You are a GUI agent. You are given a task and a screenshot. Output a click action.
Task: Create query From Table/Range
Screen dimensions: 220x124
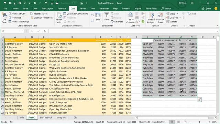coord(19,21)
